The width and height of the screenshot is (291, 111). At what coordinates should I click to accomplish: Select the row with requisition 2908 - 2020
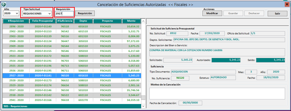point(16,41)
